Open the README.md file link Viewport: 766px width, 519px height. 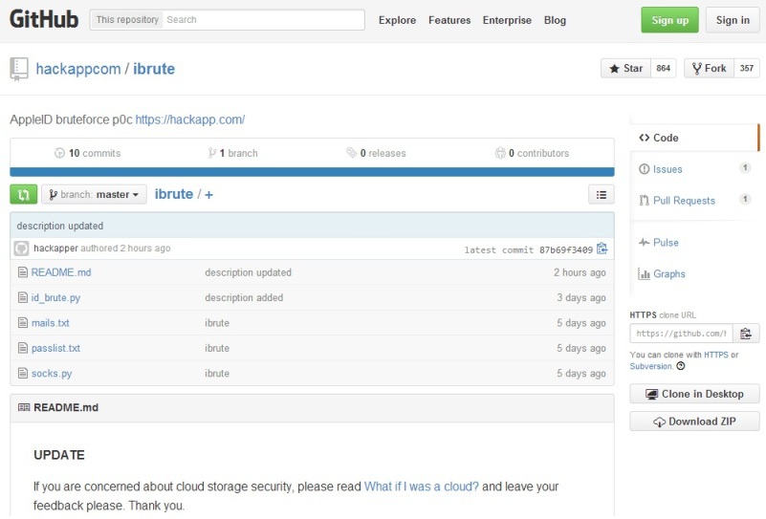tap(61, 272)
